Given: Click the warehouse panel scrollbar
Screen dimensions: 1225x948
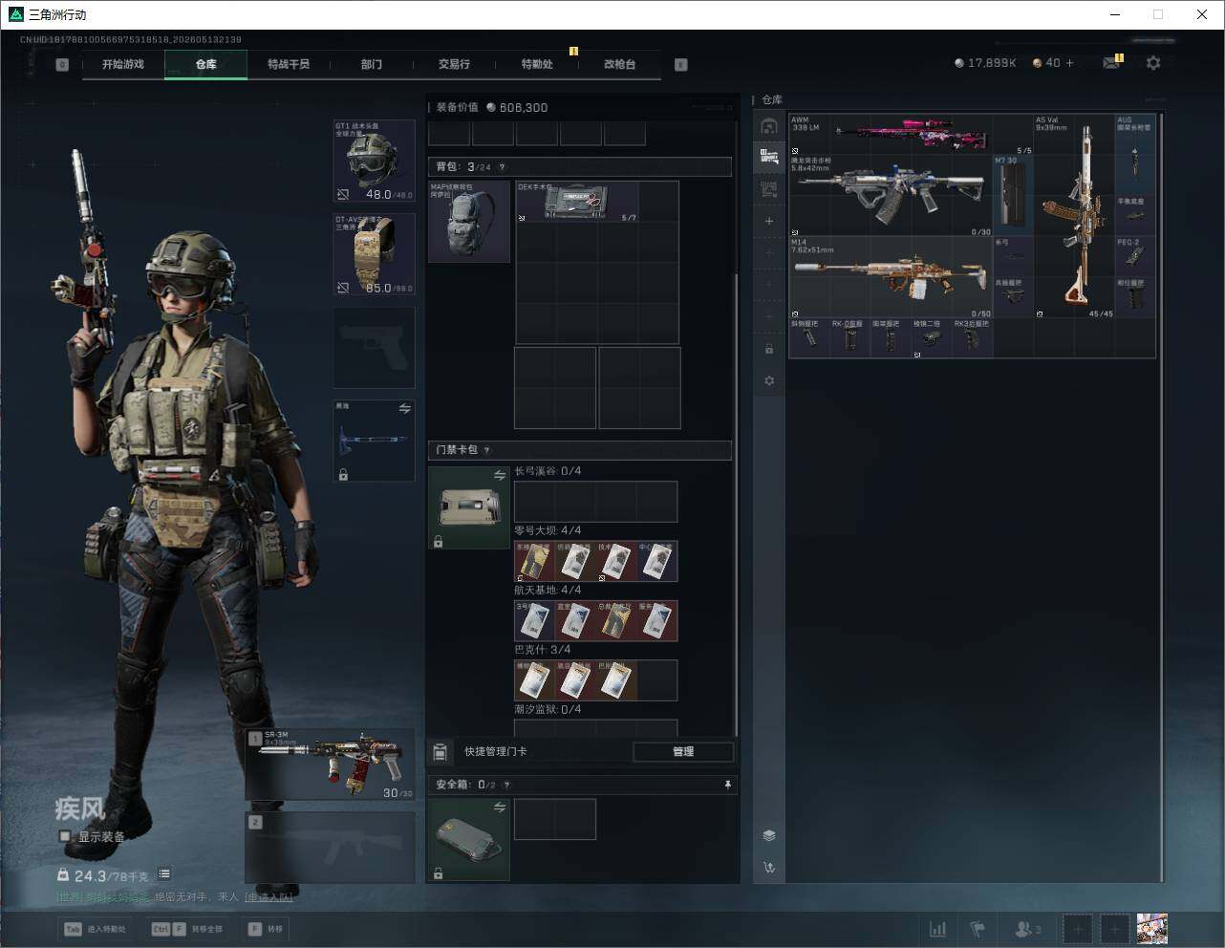Looking at the screenshot, I should coord(1162,497).
